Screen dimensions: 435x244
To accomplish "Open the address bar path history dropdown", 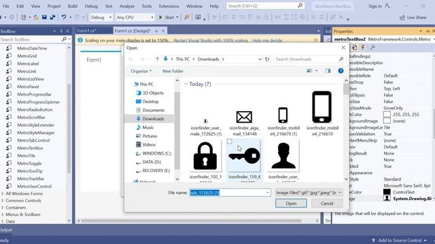I will point(260,59).
